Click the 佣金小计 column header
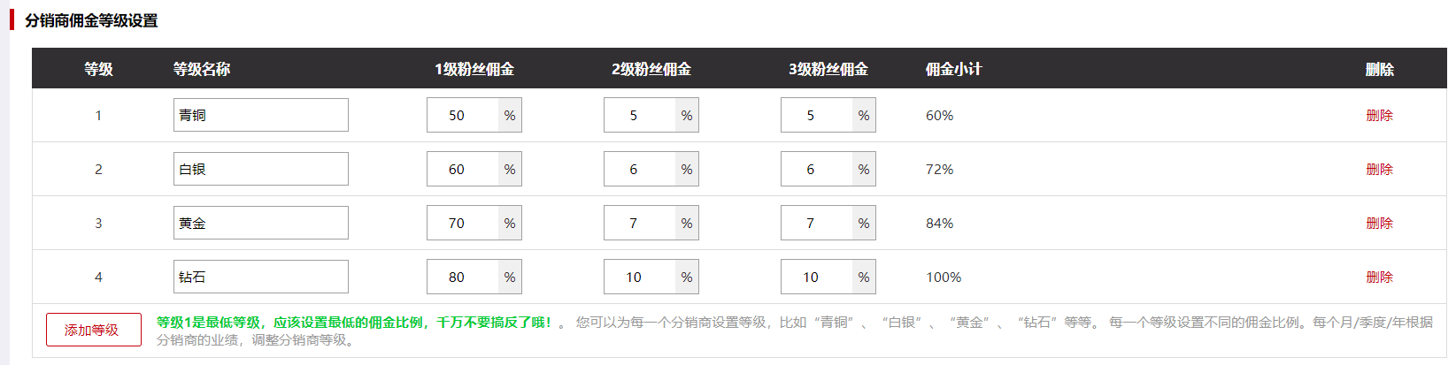The width and height of the screenshot is (1456, 365). tap(953, 69)
